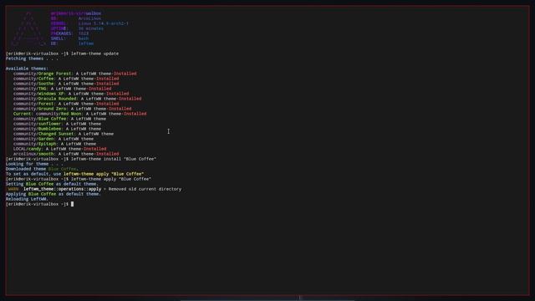Select the 'community/TNG' theme row
The image size is (535, 301).
(x=62, y=89)
